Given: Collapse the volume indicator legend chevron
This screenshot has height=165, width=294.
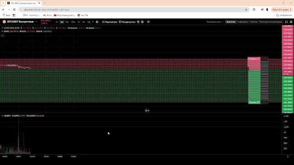Looking at the screenshot, I should pyautogui.click(x=2, y=116).
